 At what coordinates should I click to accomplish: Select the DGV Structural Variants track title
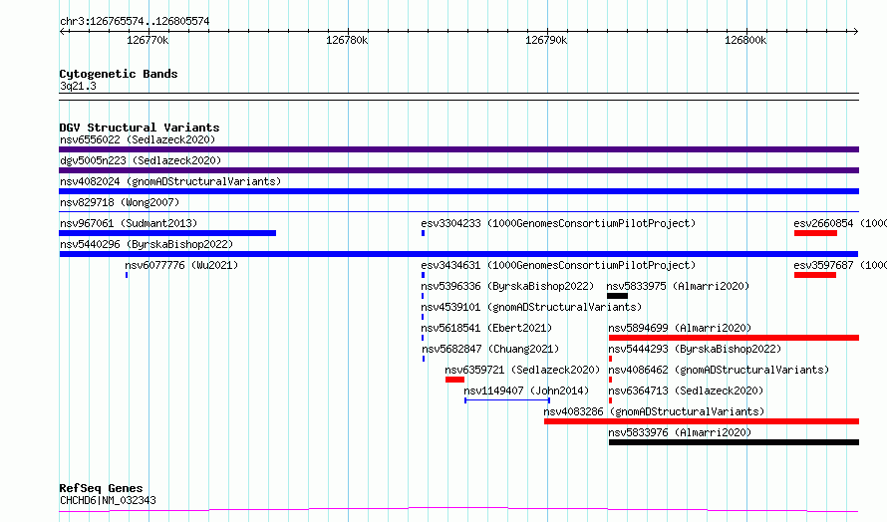(140, 128)
